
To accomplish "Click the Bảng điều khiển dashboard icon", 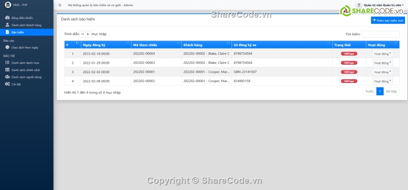I will (7, 18).
